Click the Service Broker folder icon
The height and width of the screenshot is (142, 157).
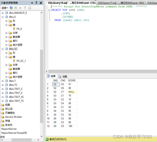tap(2, 117)
